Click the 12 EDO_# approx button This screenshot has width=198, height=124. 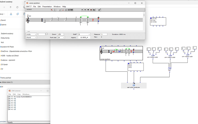pyautogui.click(x=84, y=37)
